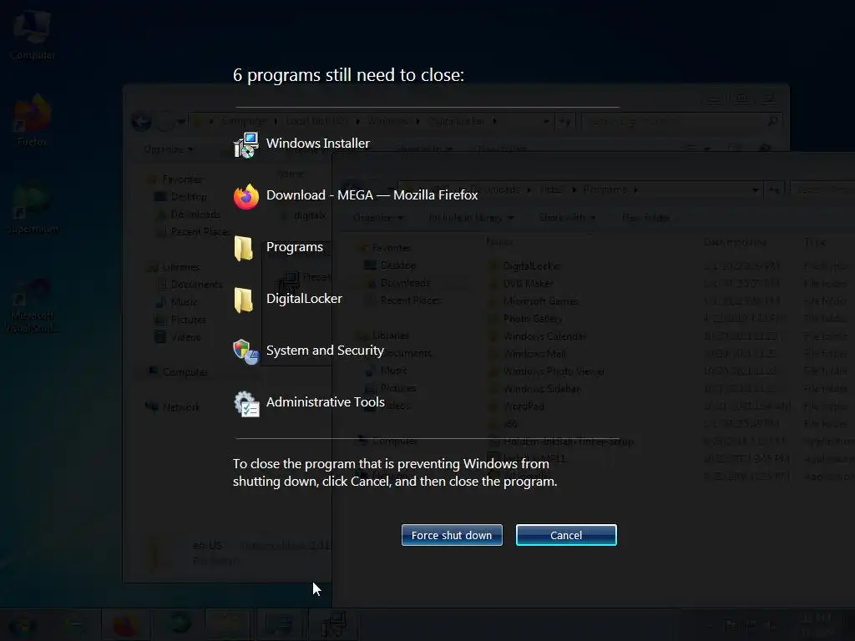The width and height of the screenshot is (855, 641).
Task: Open Organize menu in the Programs window
Action: pos(378,218)
